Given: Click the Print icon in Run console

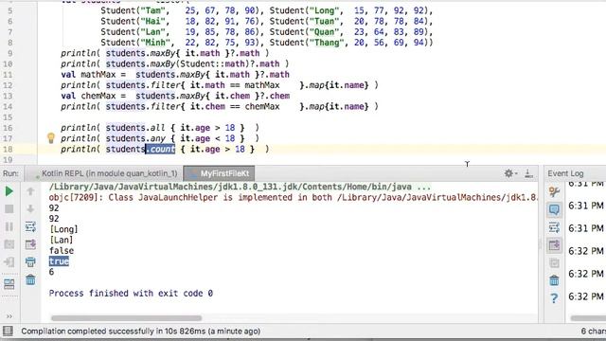Looking at the screenshot, I should click(30, 262).
